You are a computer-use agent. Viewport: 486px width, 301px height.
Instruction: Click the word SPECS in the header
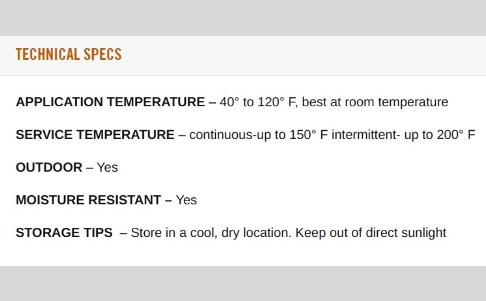pyautogui.click(x=103, y=55)
